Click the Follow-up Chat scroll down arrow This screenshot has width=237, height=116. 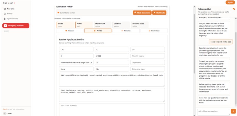pyautogui.click(x=236, y=106)
